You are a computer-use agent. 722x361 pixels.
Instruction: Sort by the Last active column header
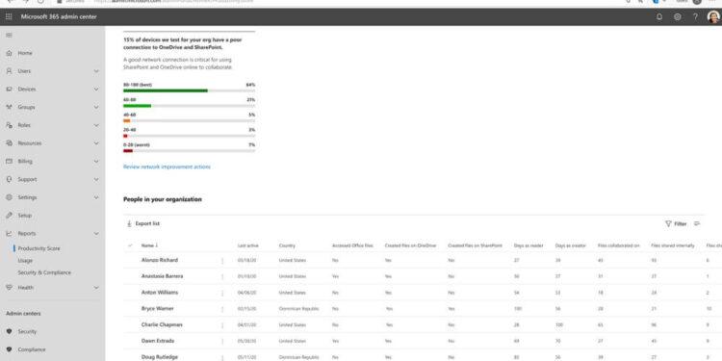tap(248, 245)
